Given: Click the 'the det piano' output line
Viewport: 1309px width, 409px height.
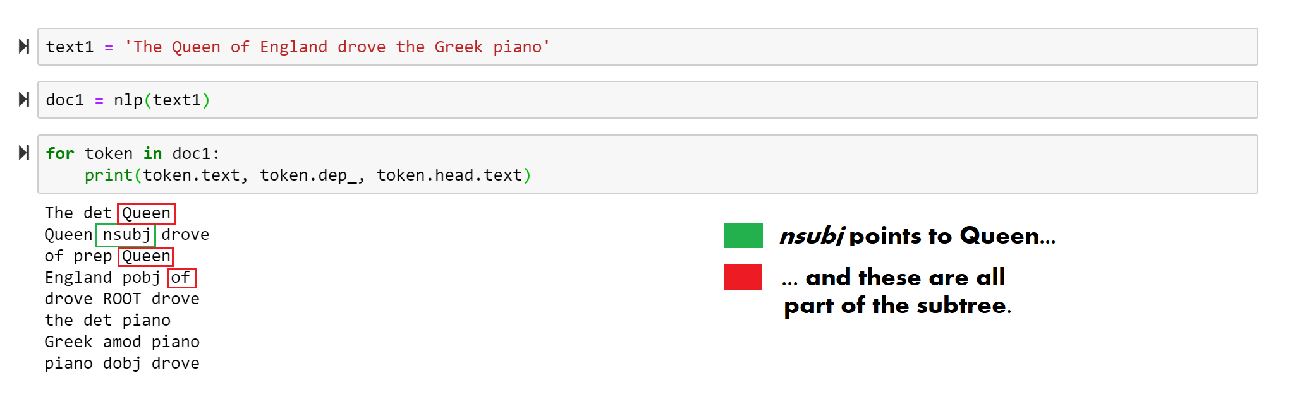Looking at the screenshot, I should tap(107, 321).
